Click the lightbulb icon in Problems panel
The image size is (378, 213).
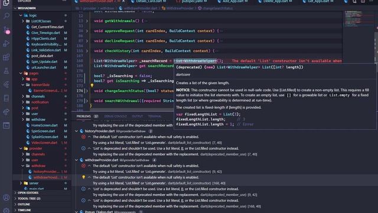tap(83, 177)
